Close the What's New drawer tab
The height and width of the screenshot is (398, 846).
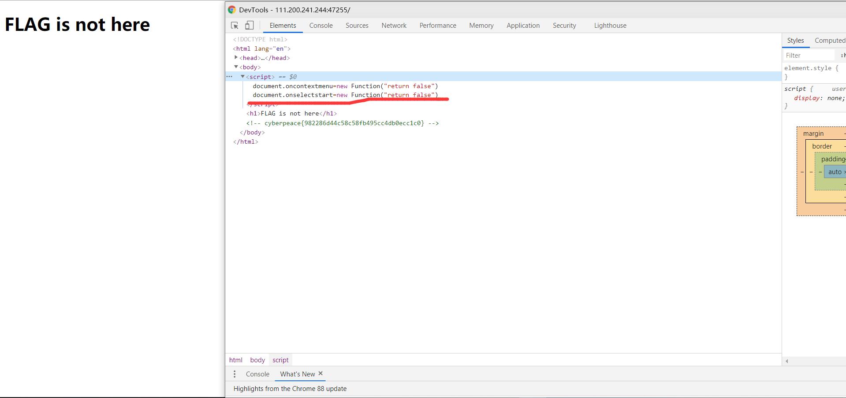[x=321, y=373]
